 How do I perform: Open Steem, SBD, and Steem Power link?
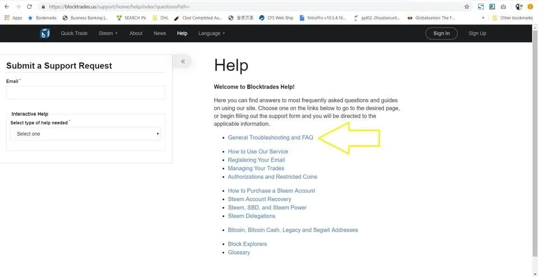pos(267,208)
